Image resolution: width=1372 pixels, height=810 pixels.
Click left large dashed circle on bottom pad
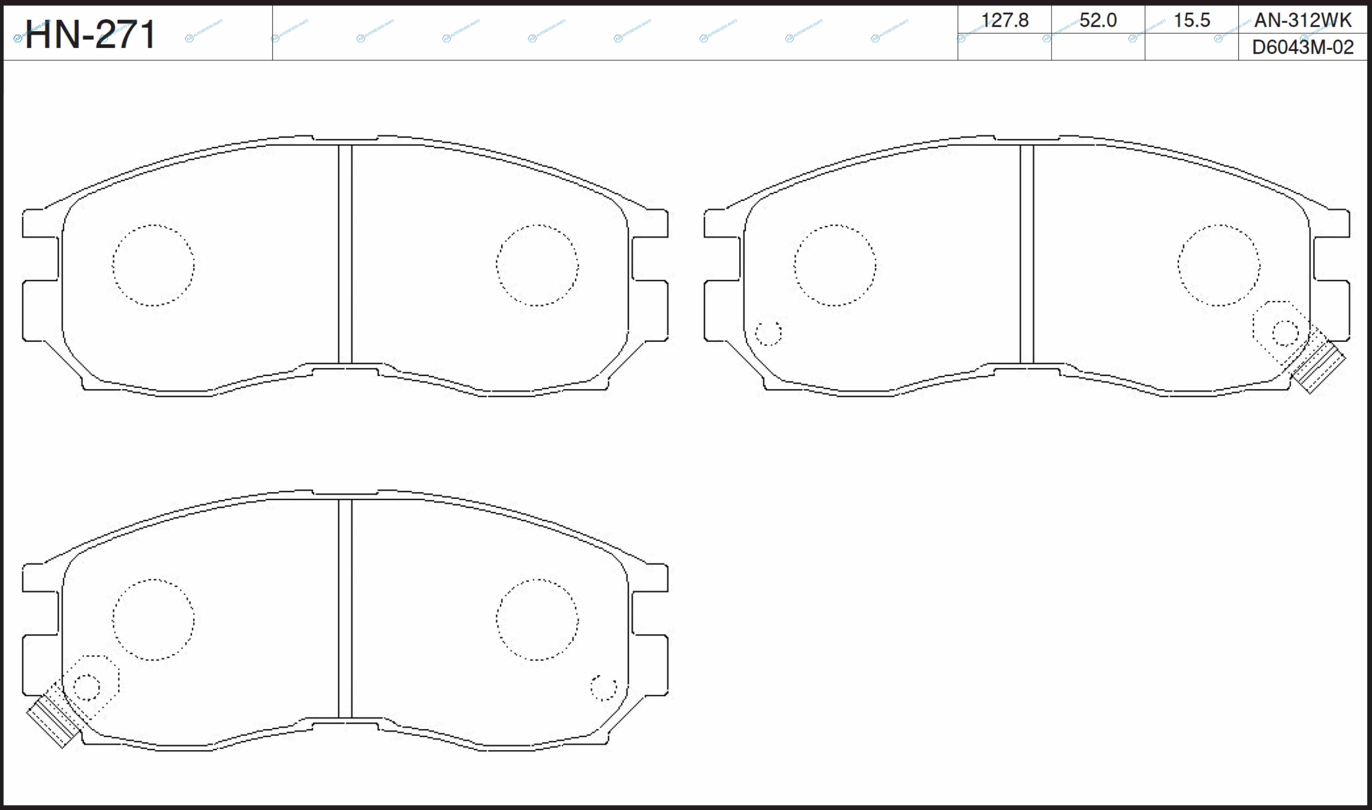[x=153, y=619]
